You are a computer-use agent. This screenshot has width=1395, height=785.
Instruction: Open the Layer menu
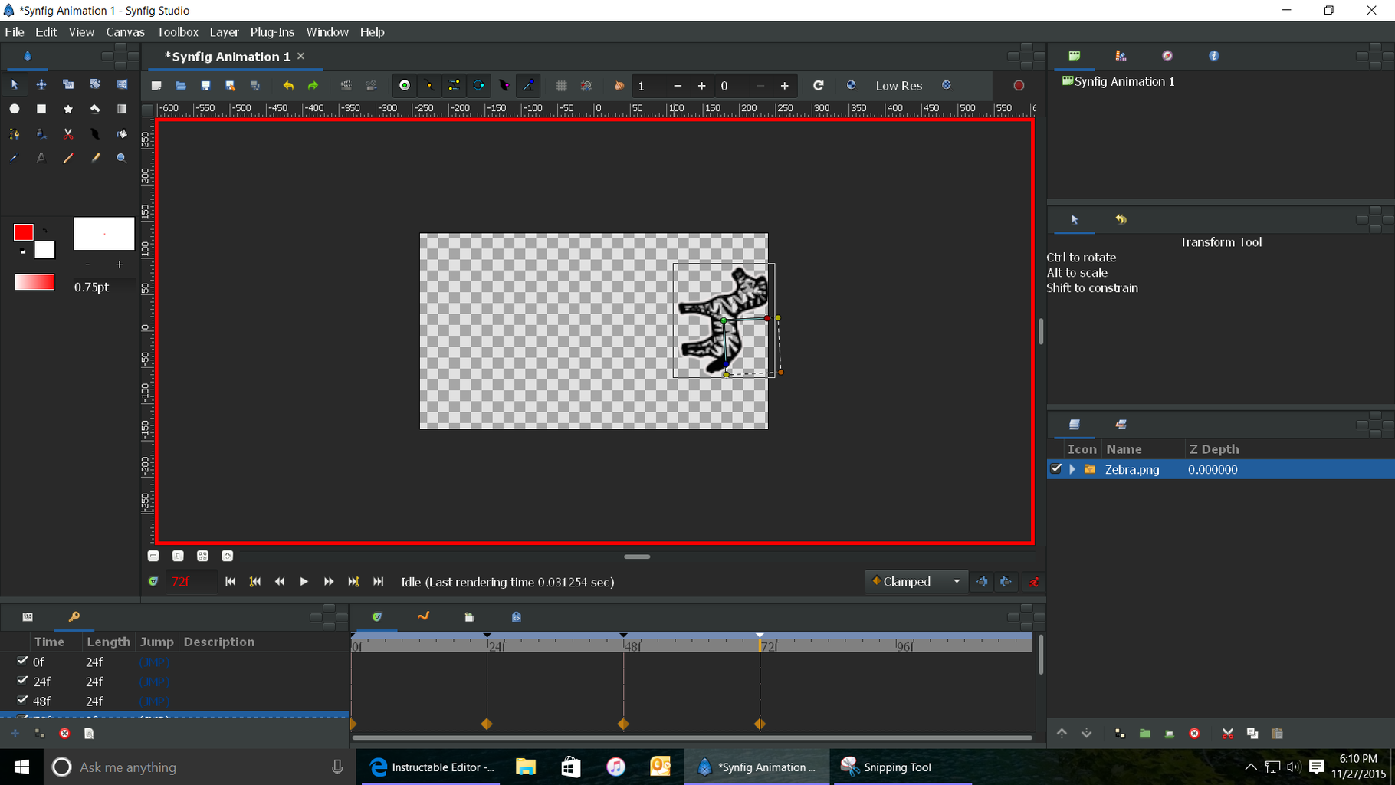coord(224,32)
